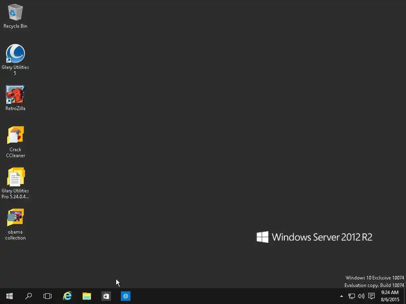Select the Glary Utilities Pro 5.24 folder
This screenshot has height=304, width=406.
click(15, 183)
